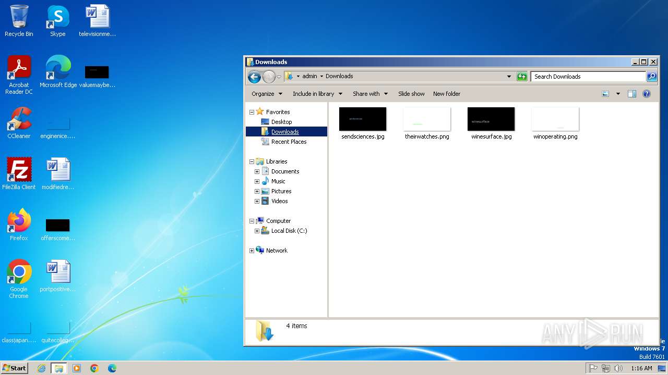Viewport: 668px width, 375px height.
Task: Collapse the Computer tree group
Action: click(252, 221)
